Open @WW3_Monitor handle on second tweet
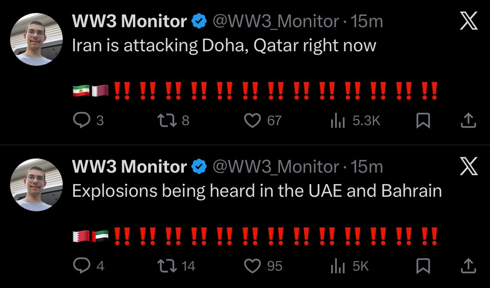The width and height of the screenshot is (490, 288). coord(275,166)
